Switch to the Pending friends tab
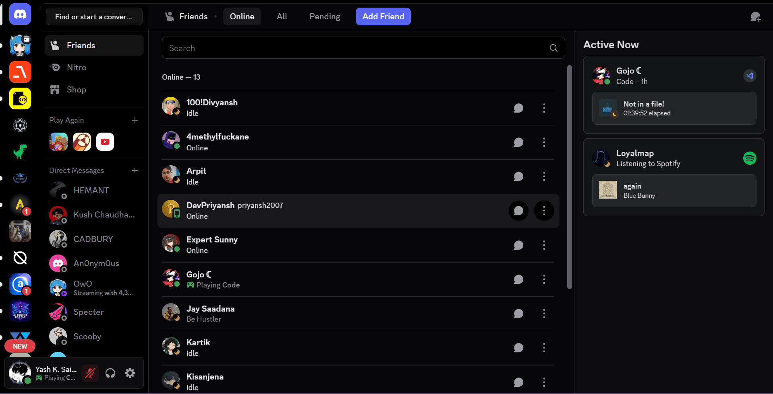773x394 pixels. pyautogui.click(x=324, y=16)
